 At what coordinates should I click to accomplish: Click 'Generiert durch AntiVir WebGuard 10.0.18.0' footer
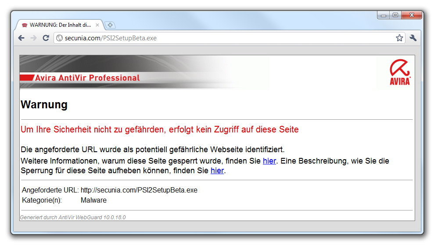point(73,217)
